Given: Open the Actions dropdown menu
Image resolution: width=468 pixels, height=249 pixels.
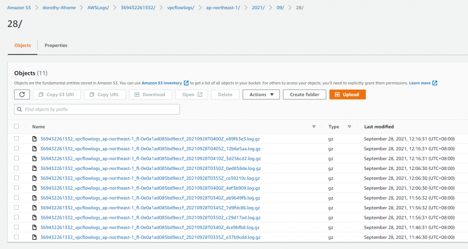Looking at the screenshot, I should point(261,95).
